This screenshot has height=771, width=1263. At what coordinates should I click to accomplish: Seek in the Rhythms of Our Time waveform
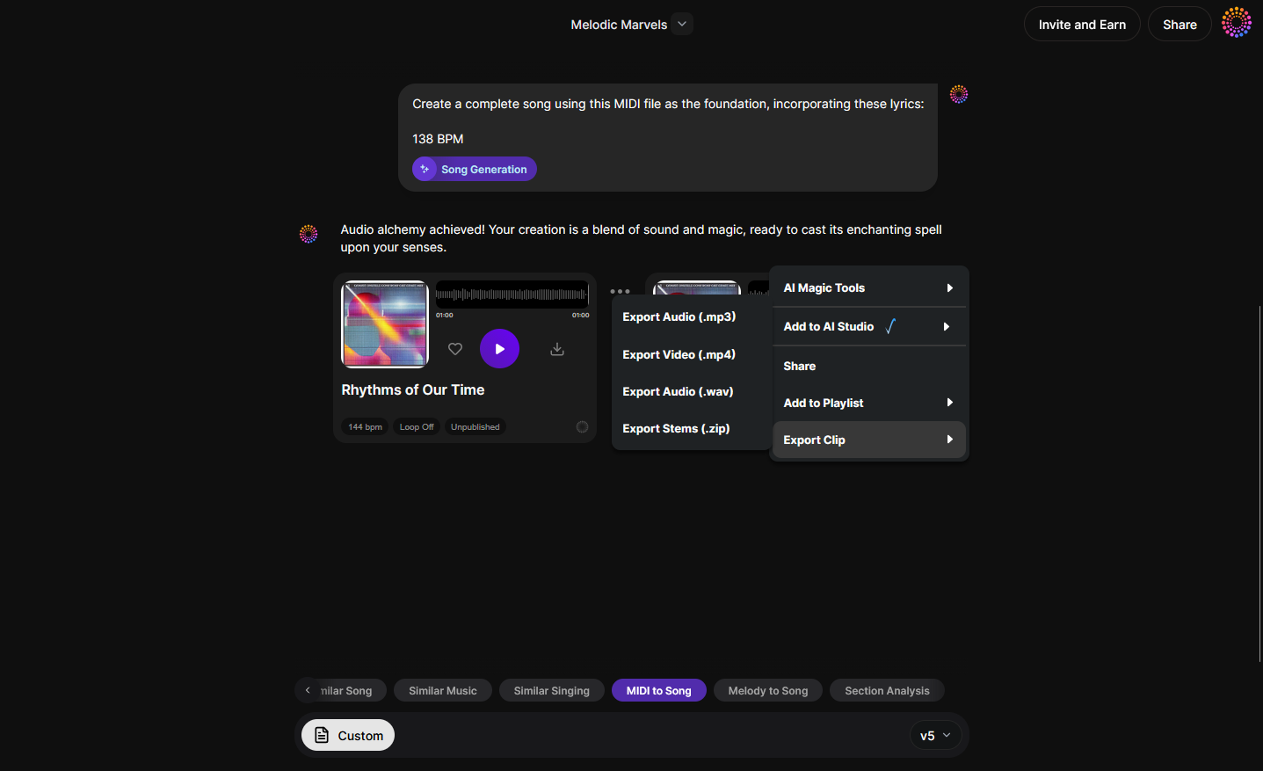point(512,295)
